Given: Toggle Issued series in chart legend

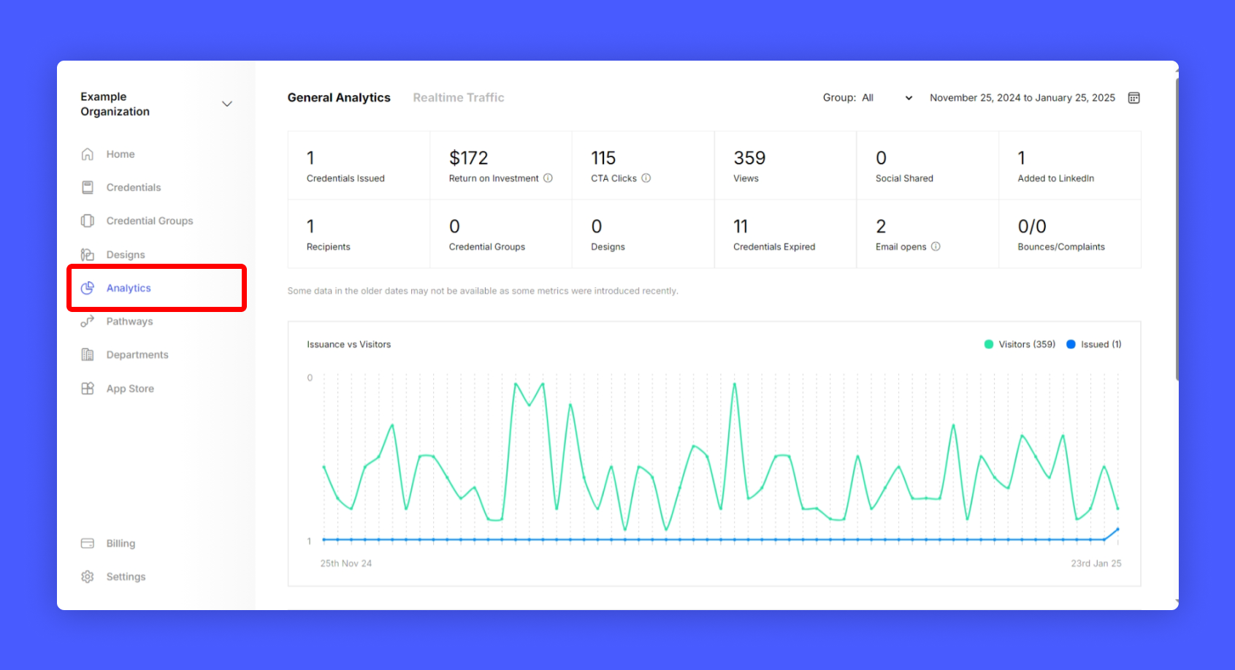Looking at the screenshot, I should (x=1094, y=344).
